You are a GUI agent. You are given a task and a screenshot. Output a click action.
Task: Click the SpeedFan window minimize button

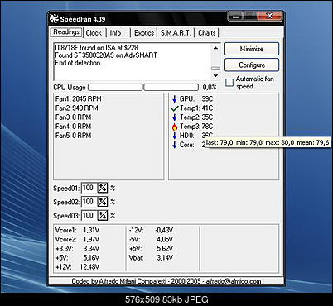click(235, 17)
